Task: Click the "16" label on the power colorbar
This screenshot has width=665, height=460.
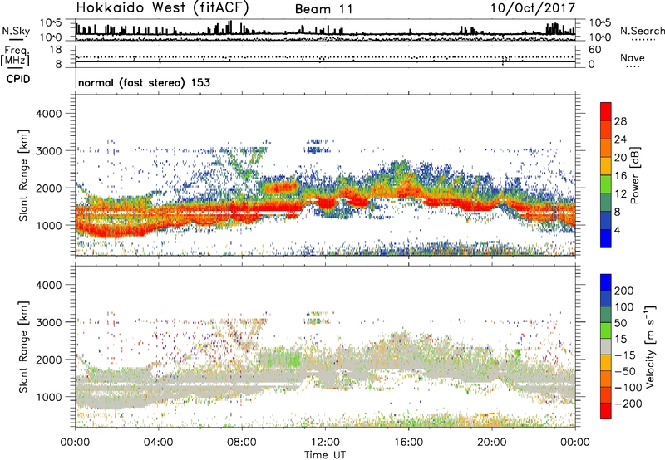Action: click(620, 176)
